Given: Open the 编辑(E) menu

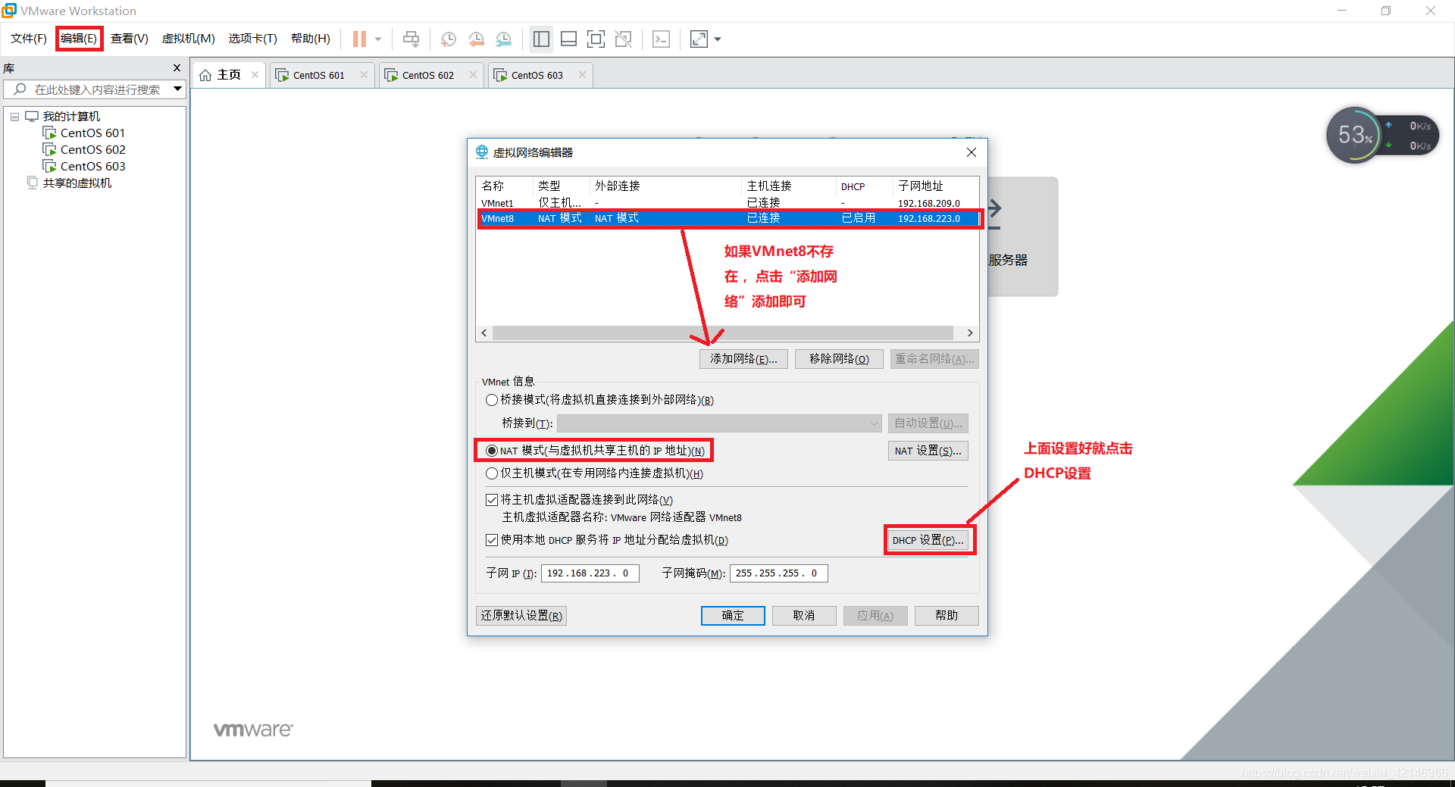Looking at the screenshot, I should 79,39.
